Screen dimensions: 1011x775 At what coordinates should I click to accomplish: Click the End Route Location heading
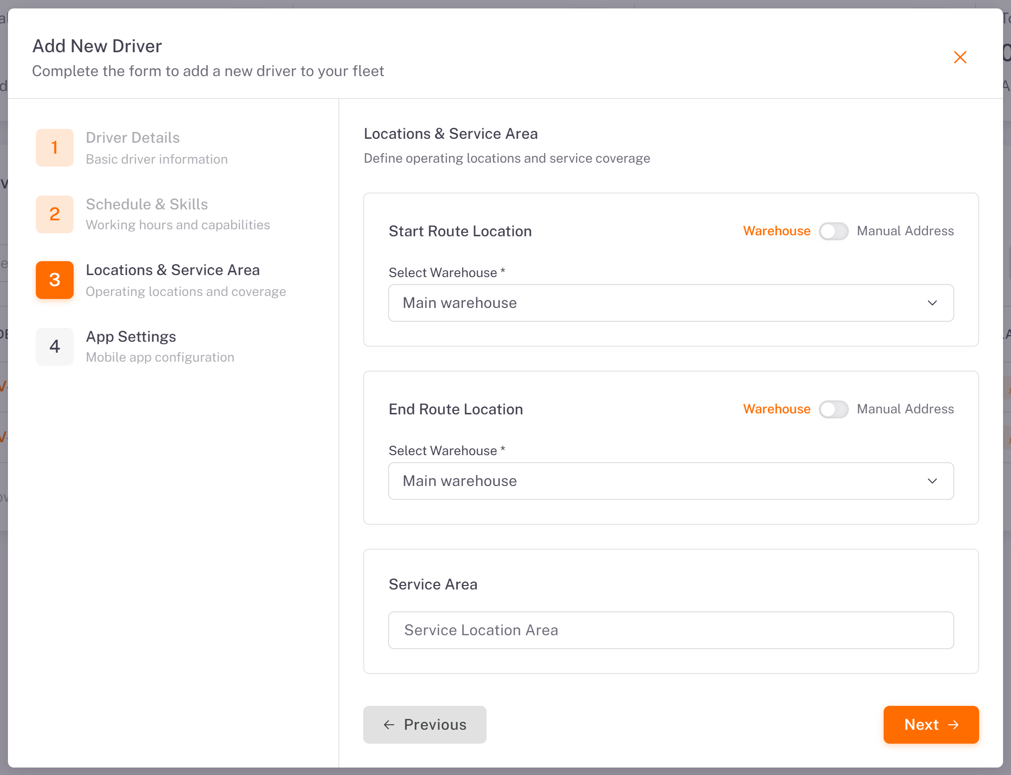click(456, 409)
